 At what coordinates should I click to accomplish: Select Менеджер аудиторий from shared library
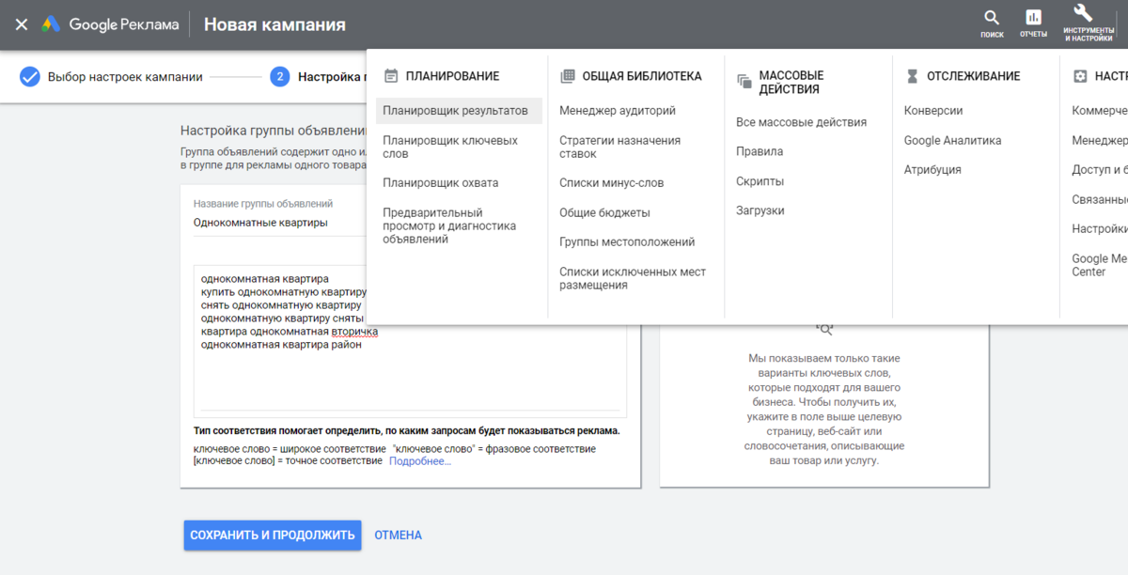(x=617, y=111)
